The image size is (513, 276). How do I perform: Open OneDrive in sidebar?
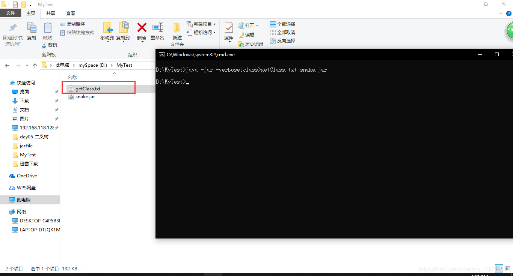click(x=27, y=176)
